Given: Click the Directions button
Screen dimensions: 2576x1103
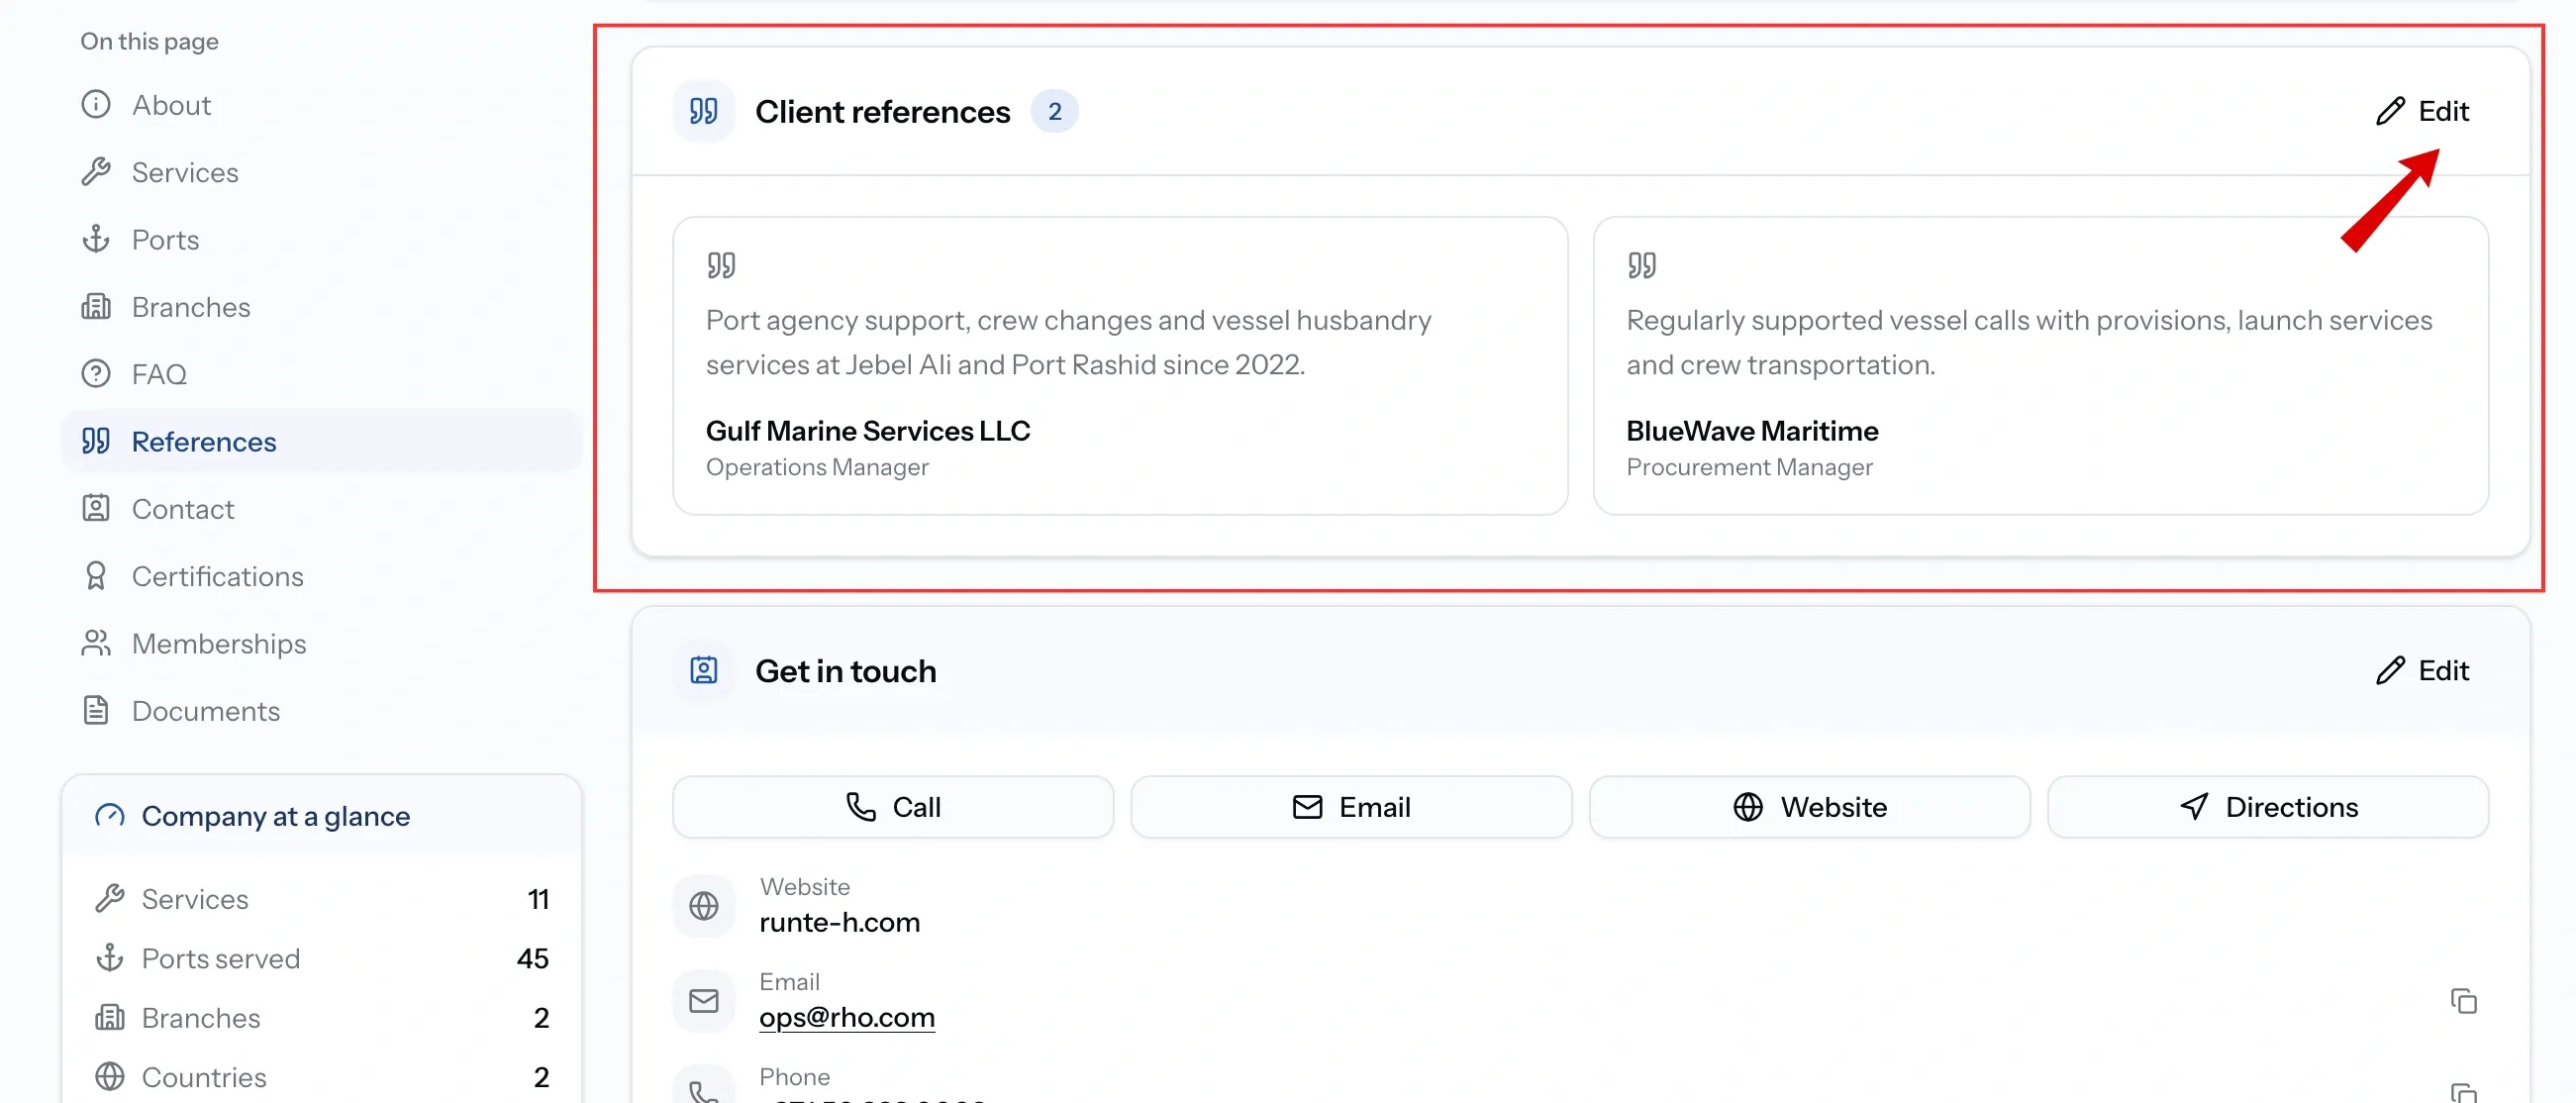Looking at the screenshot, I should [x=2268, y=807].
